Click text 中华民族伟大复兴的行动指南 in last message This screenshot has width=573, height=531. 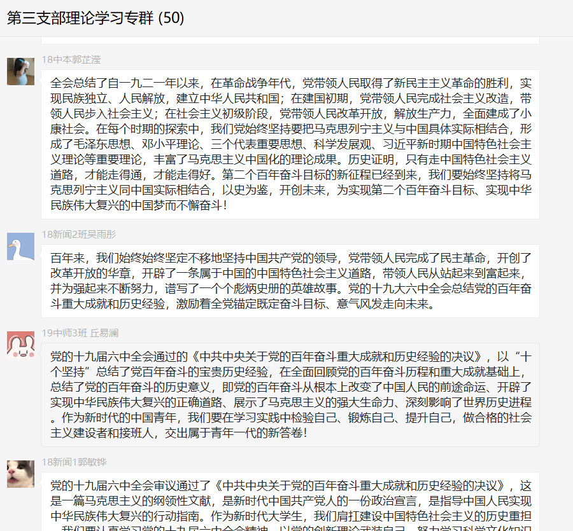click(125, 516)
